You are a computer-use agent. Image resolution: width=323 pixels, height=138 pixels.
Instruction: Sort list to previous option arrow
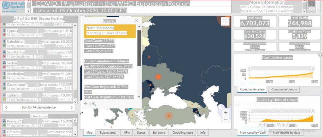click(x=6, y=108)
